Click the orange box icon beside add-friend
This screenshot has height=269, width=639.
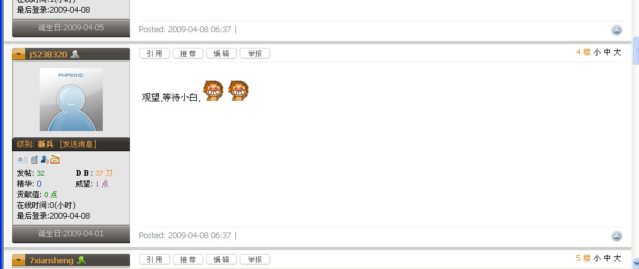point(55,159)
